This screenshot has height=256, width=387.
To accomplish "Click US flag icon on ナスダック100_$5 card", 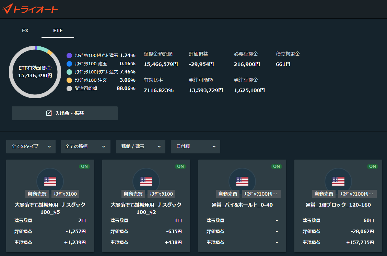I will [x=50, y=182].
